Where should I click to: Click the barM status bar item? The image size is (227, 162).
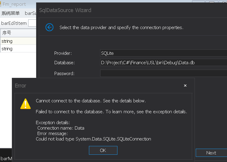tap(6, 159)
